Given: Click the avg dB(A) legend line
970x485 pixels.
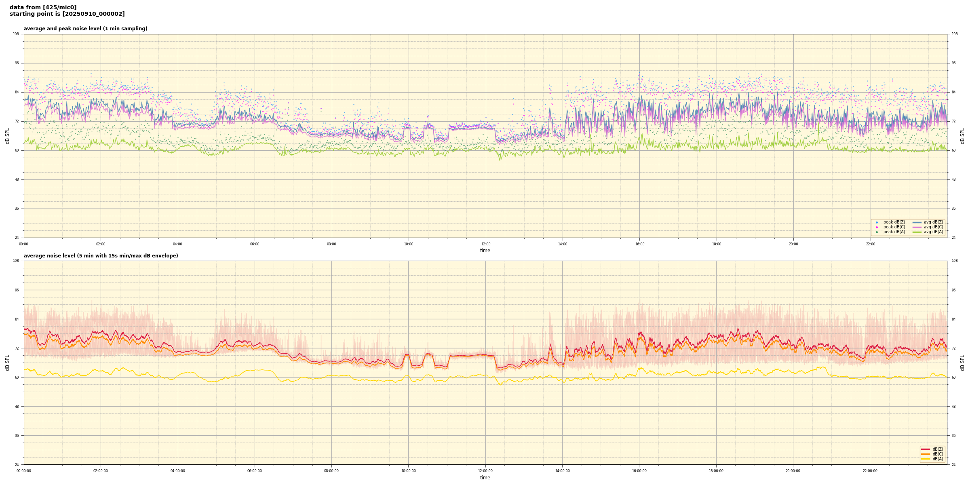Looking at the screenshot, I should tap(917, 232).
